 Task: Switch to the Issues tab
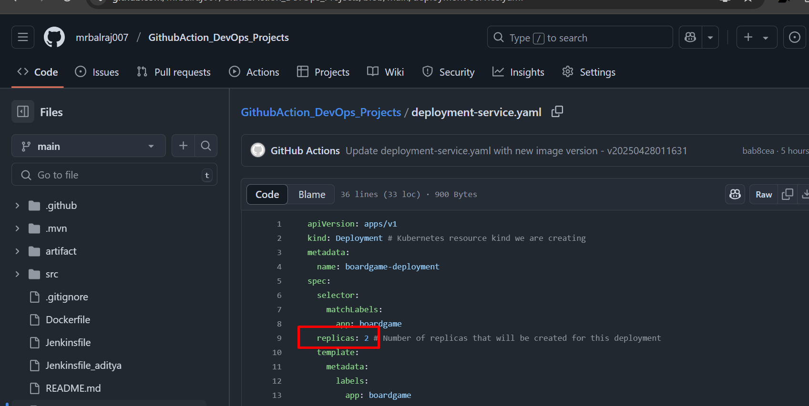tap(97, 72)
